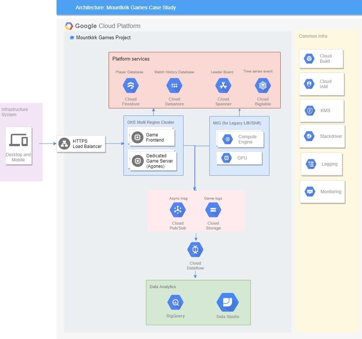Click the Cloud Firestore hexagon icon
The width and height of the screenshot is (362, 339).
(x=131, y=86)
